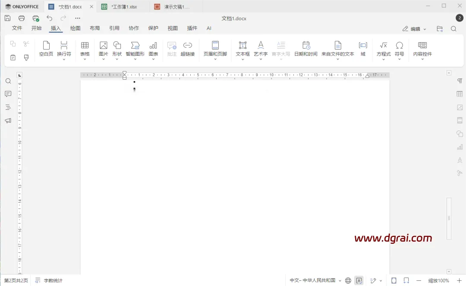Viewport: 466px width, 286px height.
Task: Click the Print icon
Action: (x=22, y=18)
